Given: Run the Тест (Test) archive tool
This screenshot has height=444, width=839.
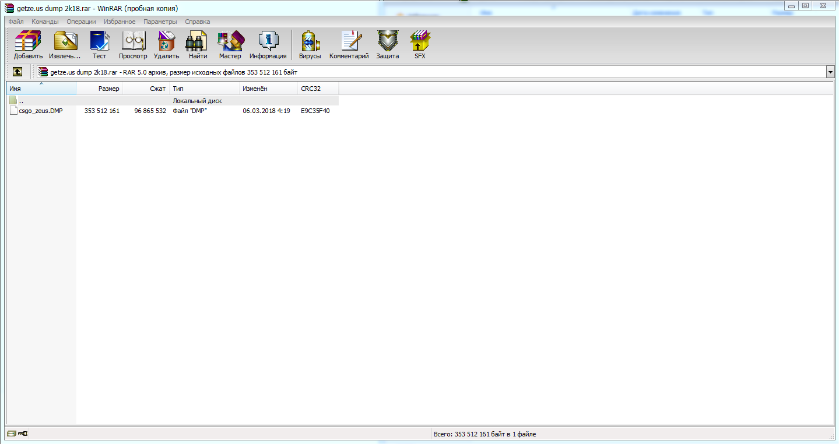Looking at the screenshot, I should point(99,45).
